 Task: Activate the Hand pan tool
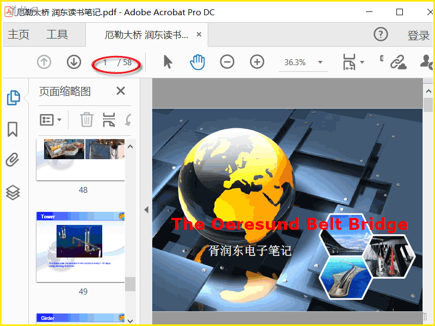197,62
